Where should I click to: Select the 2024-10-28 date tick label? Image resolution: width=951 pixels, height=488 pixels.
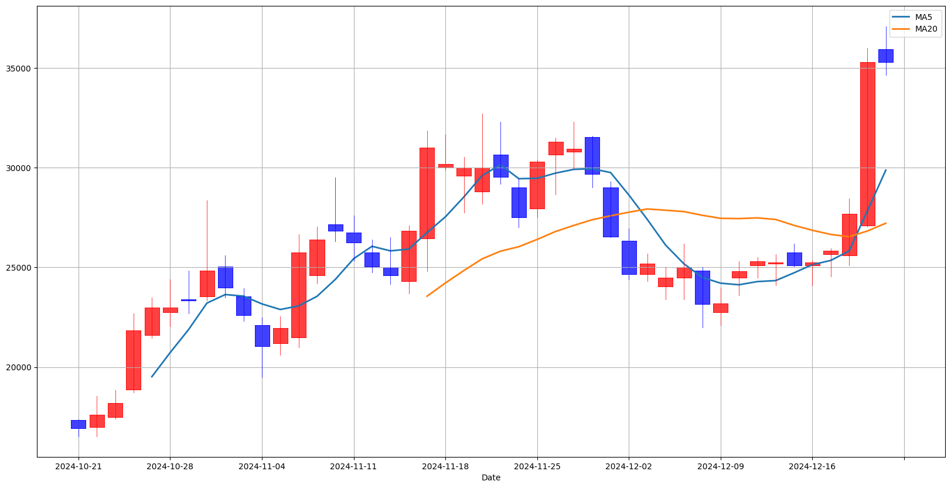(170, 466)
